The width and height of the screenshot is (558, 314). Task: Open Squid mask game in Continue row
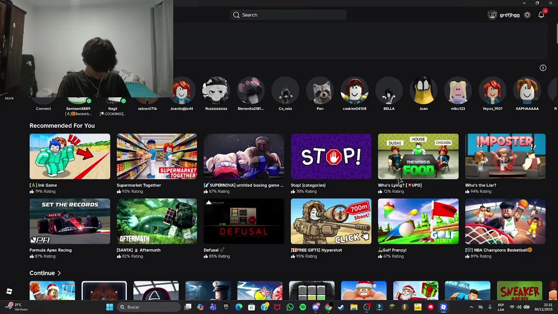point(156,291)
